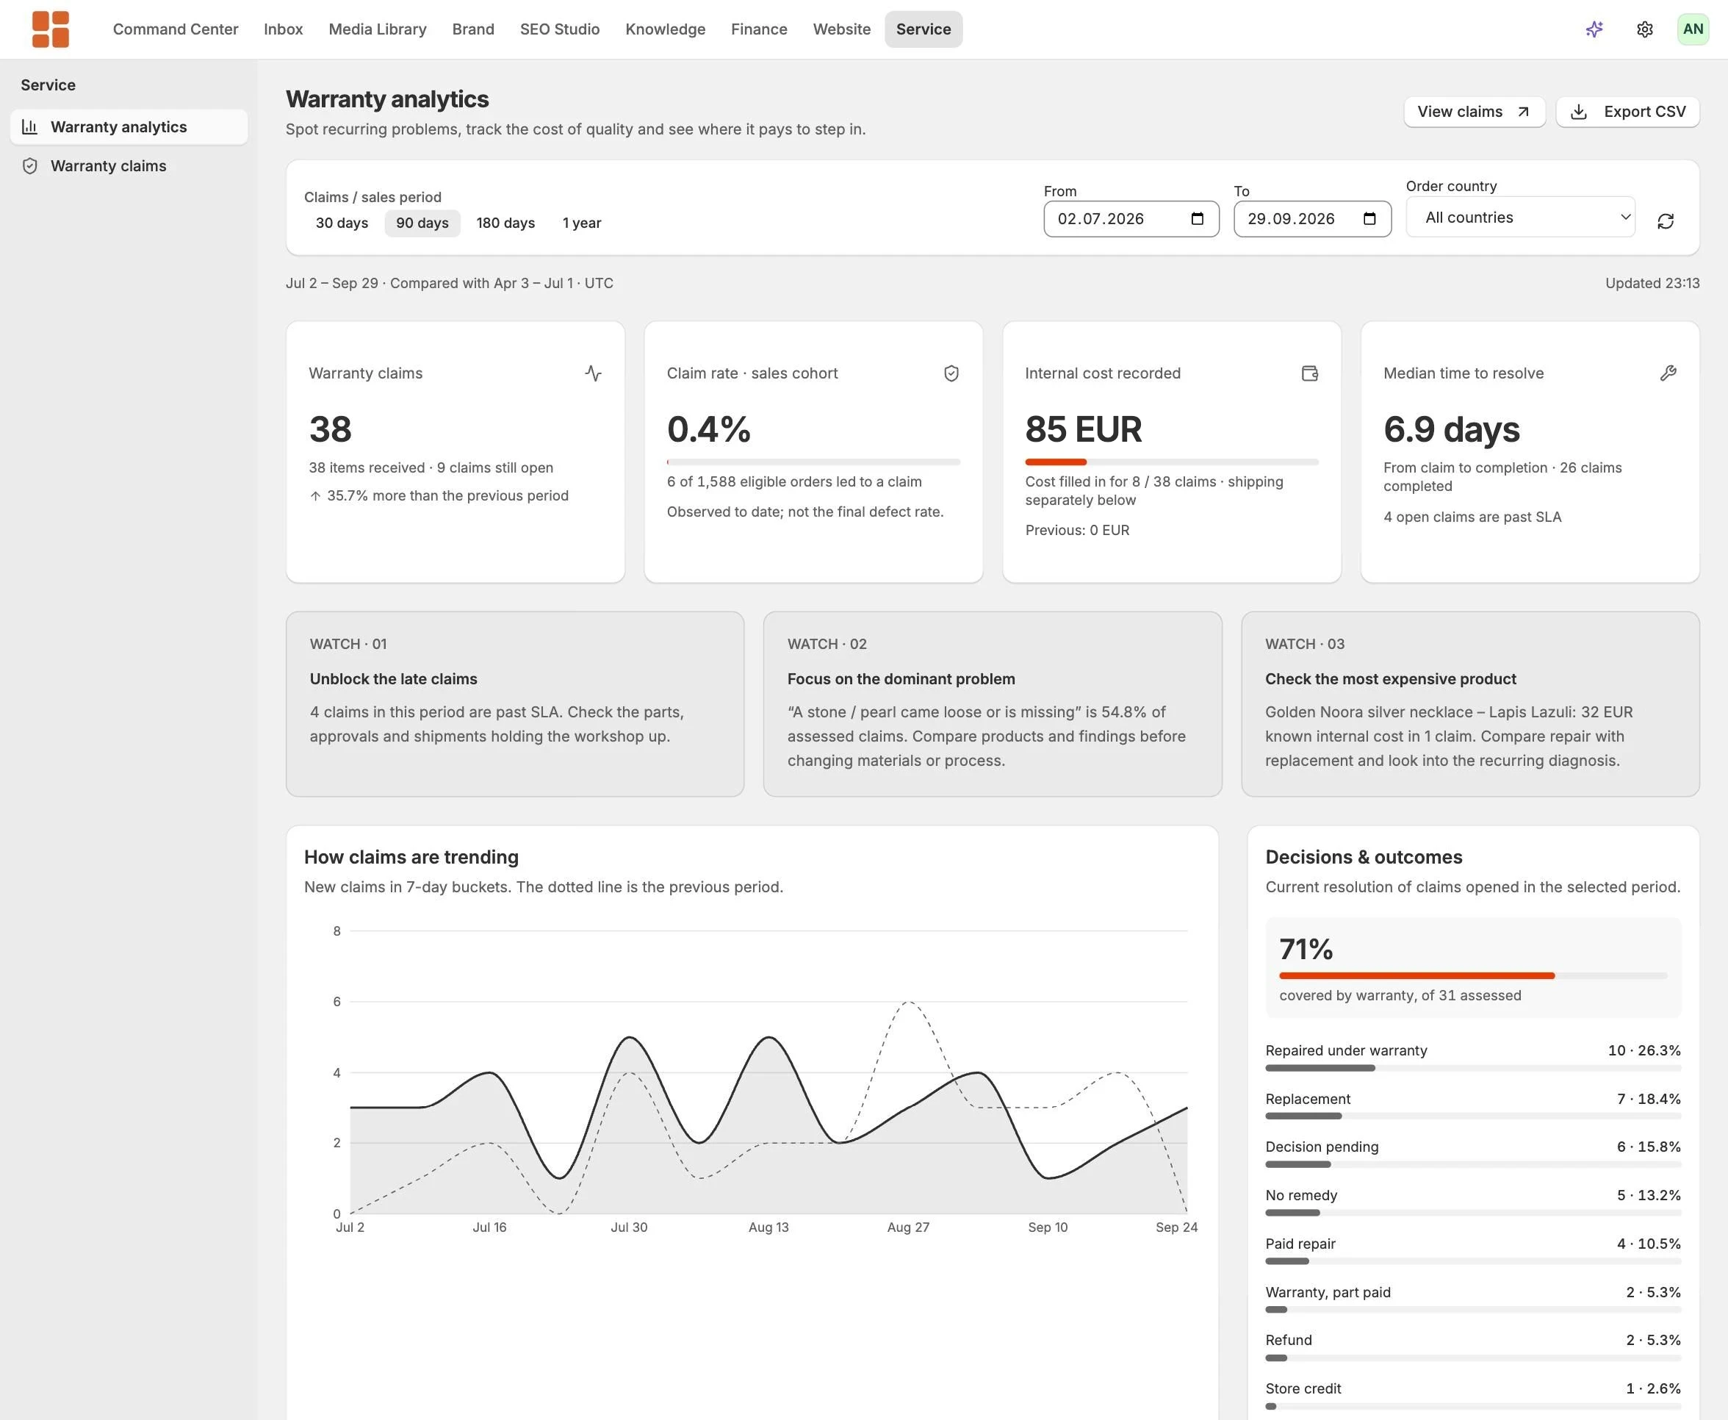The image size is (1728, 1420).
Task: Click the Repaired under warranty bar
Action: (1473, 1068)
